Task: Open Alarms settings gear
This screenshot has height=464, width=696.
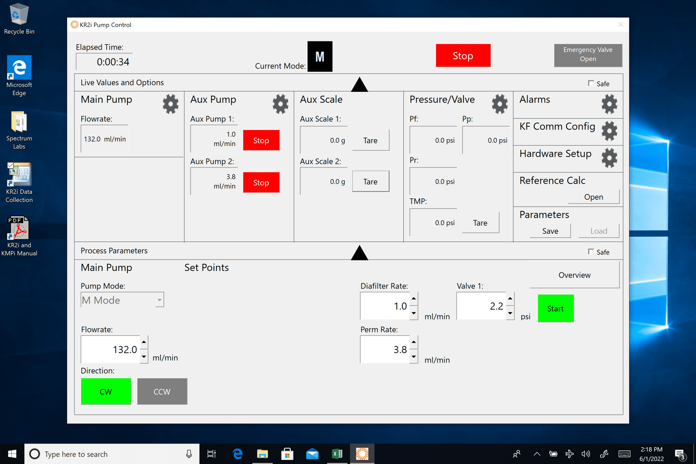Action: (x=609, y=104)
